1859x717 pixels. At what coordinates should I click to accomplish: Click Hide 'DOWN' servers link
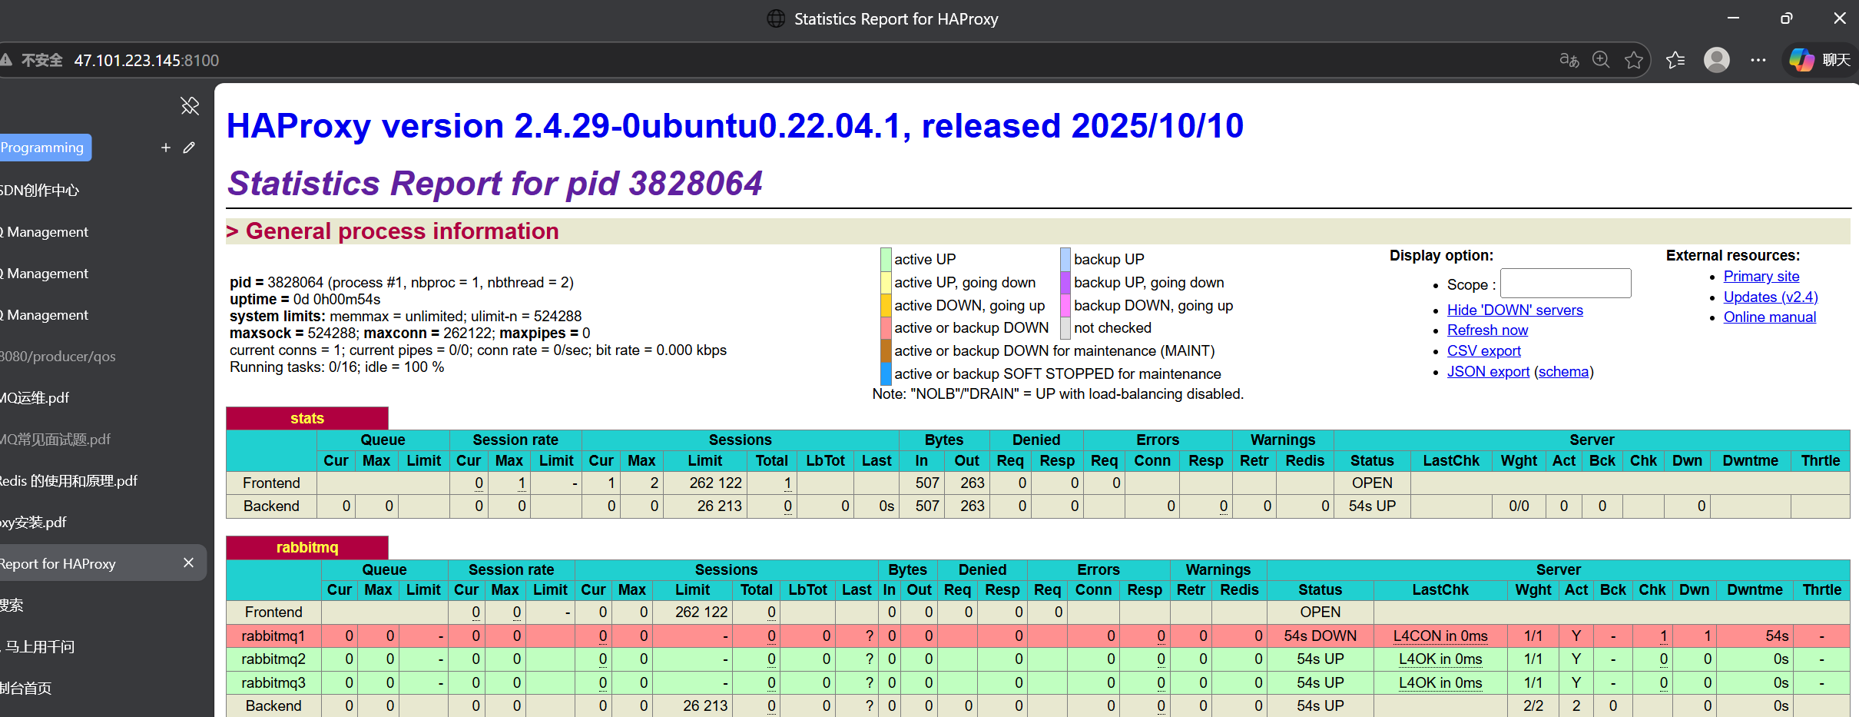pos(1515,310)
